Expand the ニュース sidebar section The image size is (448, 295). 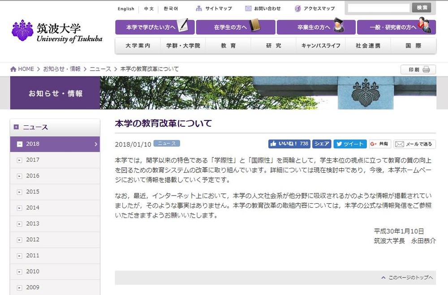coord(15,127)
